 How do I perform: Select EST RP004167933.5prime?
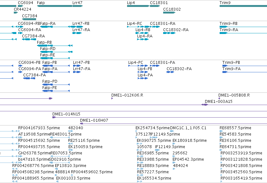[39, 128]
